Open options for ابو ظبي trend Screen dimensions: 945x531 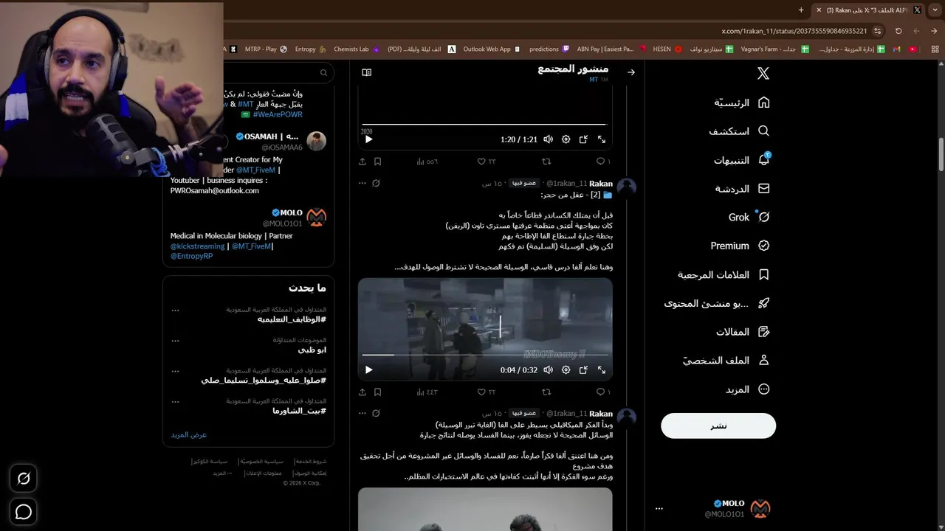[175, 341]
